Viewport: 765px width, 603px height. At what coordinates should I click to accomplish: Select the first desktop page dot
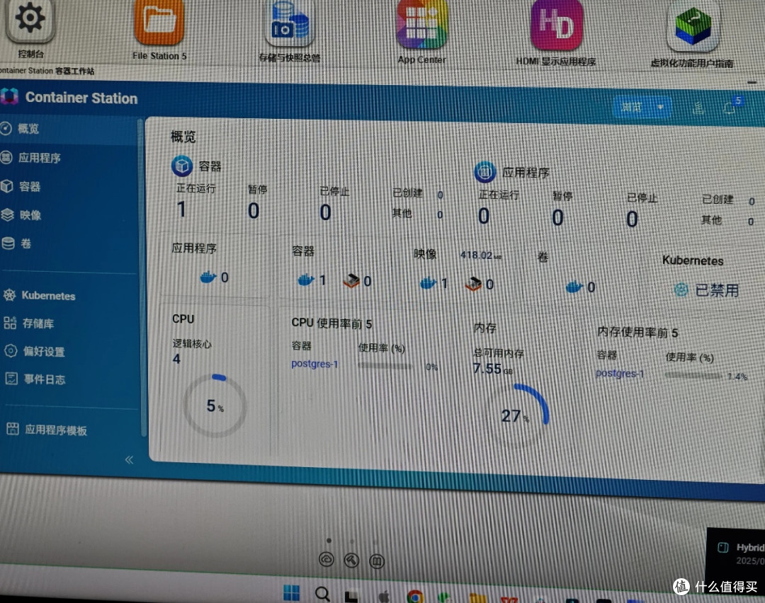pyautogui.click(x=329, y=540)
